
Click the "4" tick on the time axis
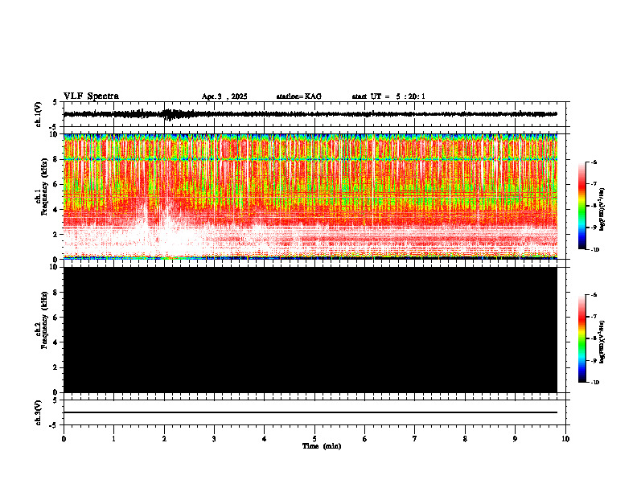tap(264, 439)
